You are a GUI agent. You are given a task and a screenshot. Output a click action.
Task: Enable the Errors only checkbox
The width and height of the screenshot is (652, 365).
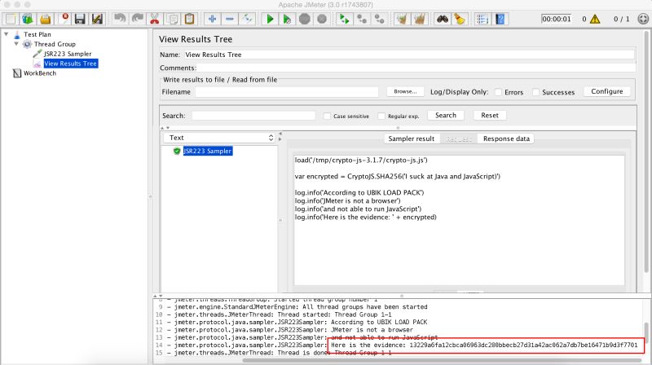coord(498,92)
